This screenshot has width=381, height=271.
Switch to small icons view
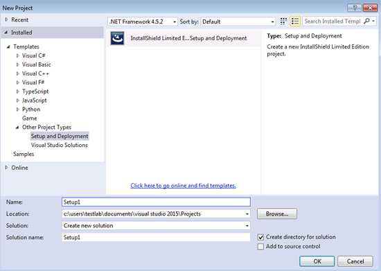(283, 21)
